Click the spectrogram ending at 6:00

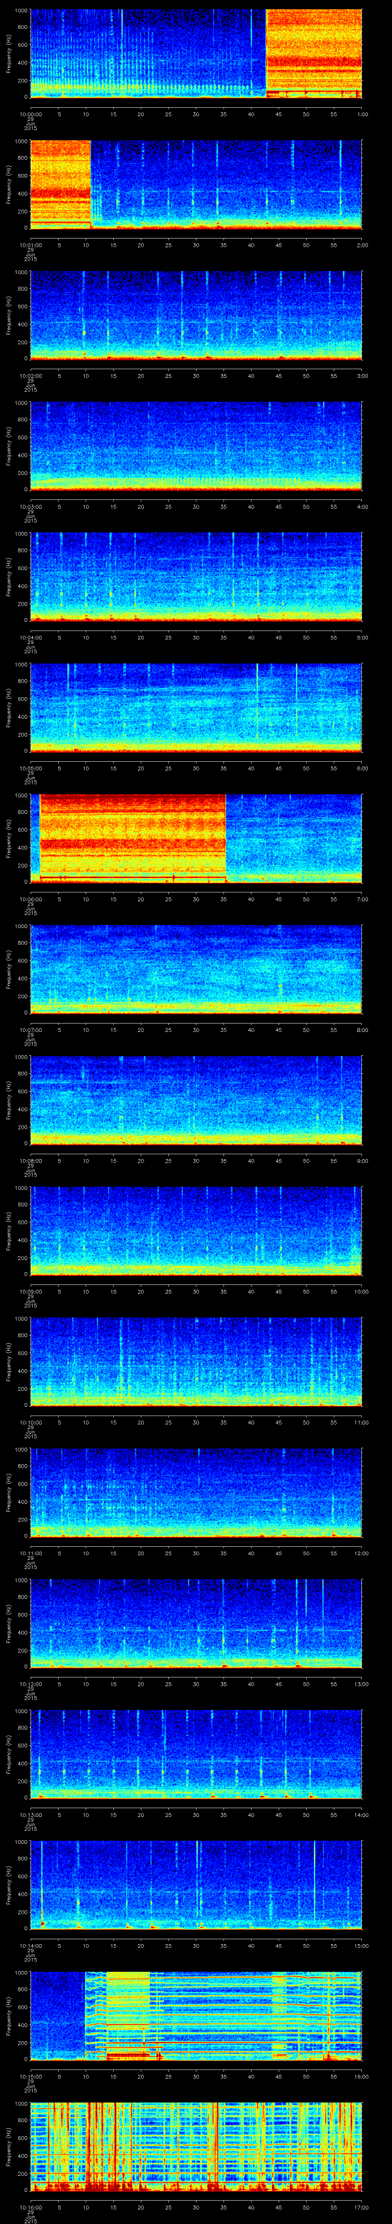click(196, 708)
